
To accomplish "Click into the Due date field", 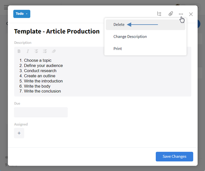I will pos(41,112).
